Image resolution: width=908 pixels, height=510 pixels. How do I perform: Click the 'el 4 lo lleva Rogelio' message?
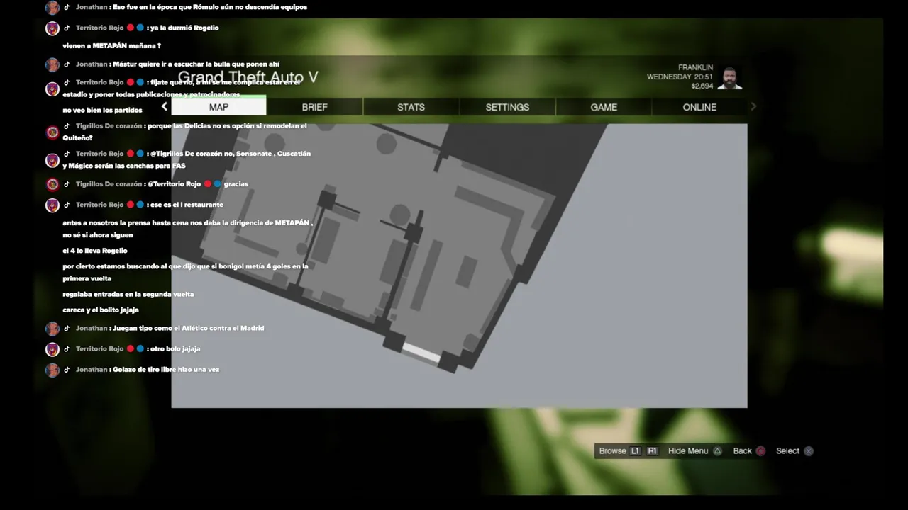tap(95, 251)
